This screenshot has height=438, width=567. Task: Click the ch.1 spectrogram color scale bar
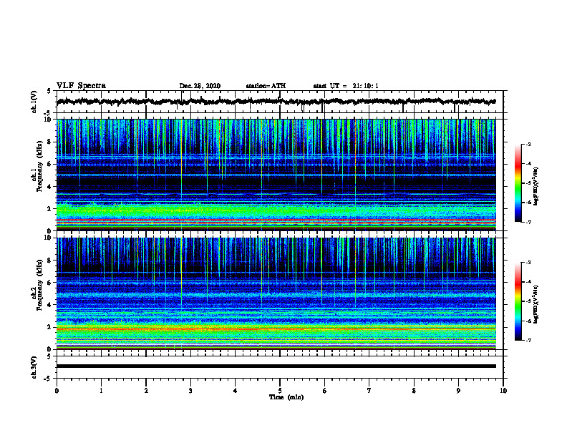[518, 183]
